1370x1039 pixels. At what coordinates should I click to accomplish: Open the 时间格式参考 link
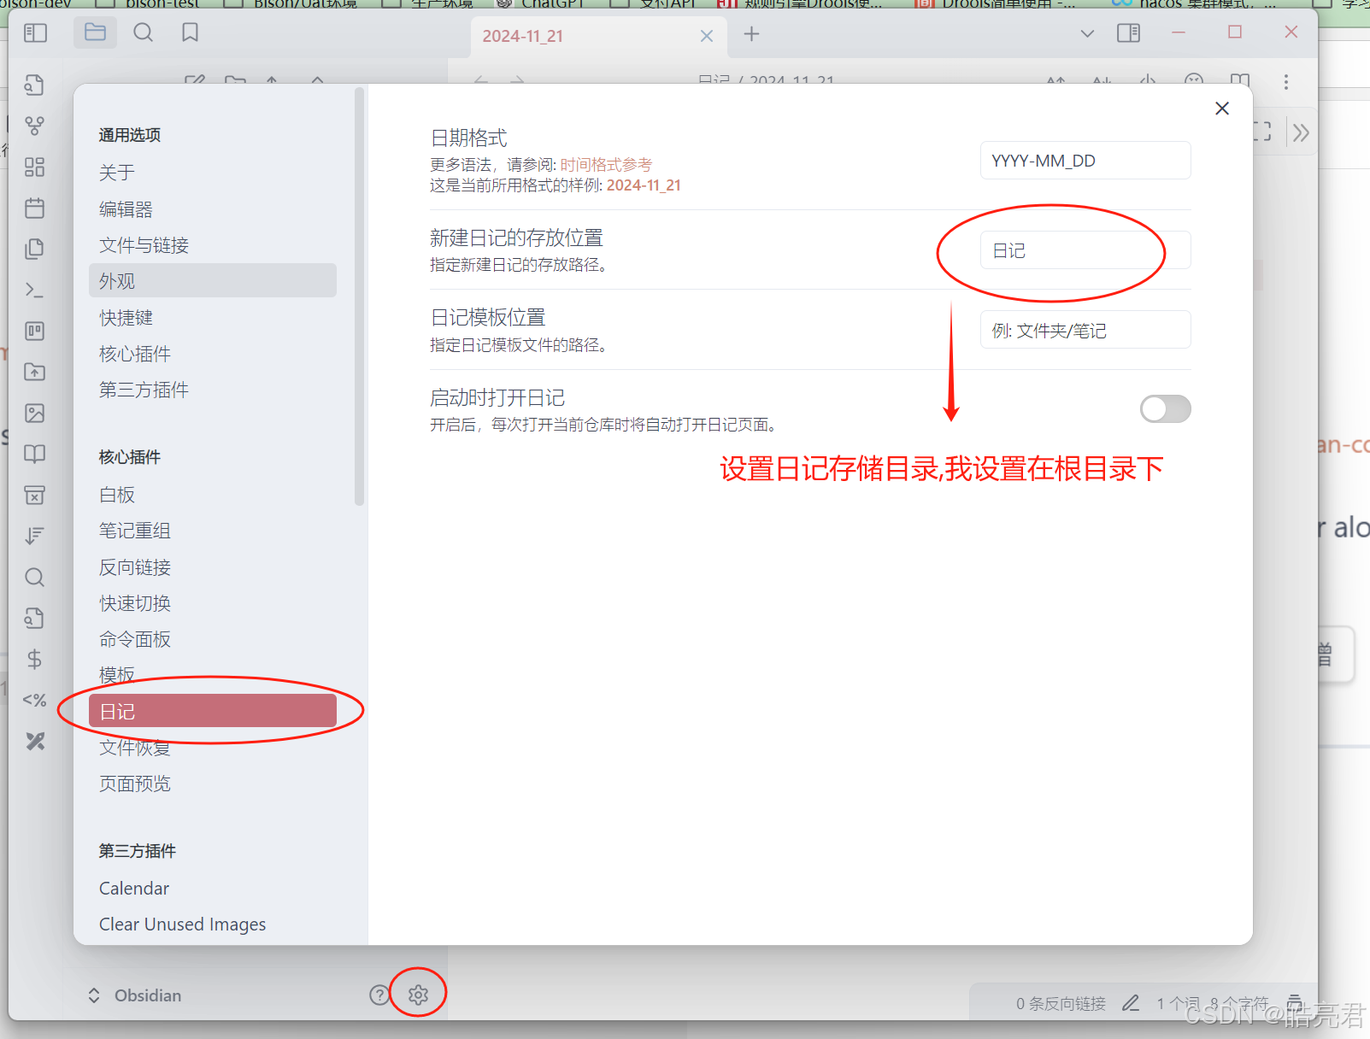606,165
